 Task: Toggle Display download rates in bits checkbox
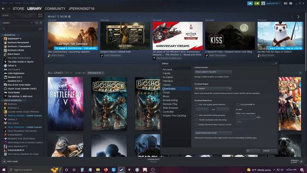[196, 124]
